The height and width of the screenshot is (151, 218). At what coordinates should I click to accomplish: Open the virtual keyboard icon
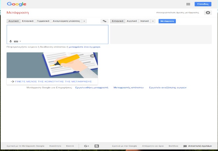[x=16, y=41]
